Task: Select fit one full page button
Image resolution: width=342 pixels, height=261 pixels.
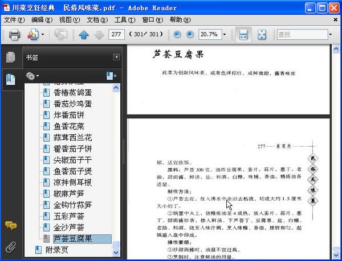Action: [262, 34]
